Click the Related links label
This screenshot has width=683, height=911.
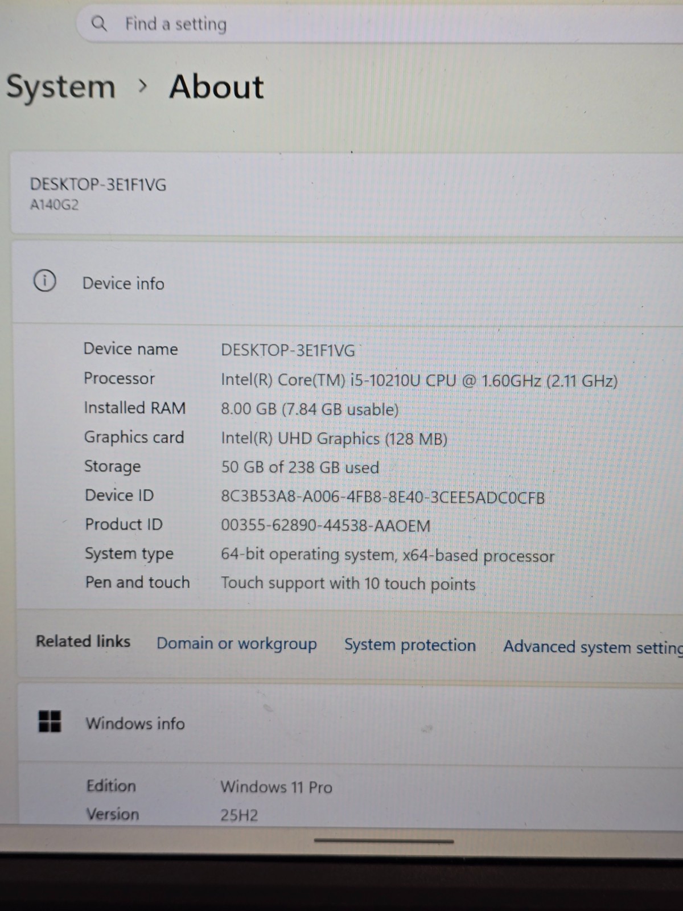pyautogui.click(x=83, y=642)
